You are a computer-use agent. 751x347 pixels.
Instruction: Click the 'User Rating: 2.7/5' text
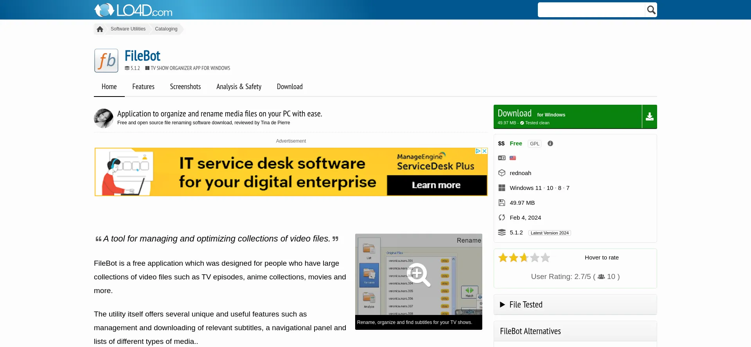(x=561, y=277)
